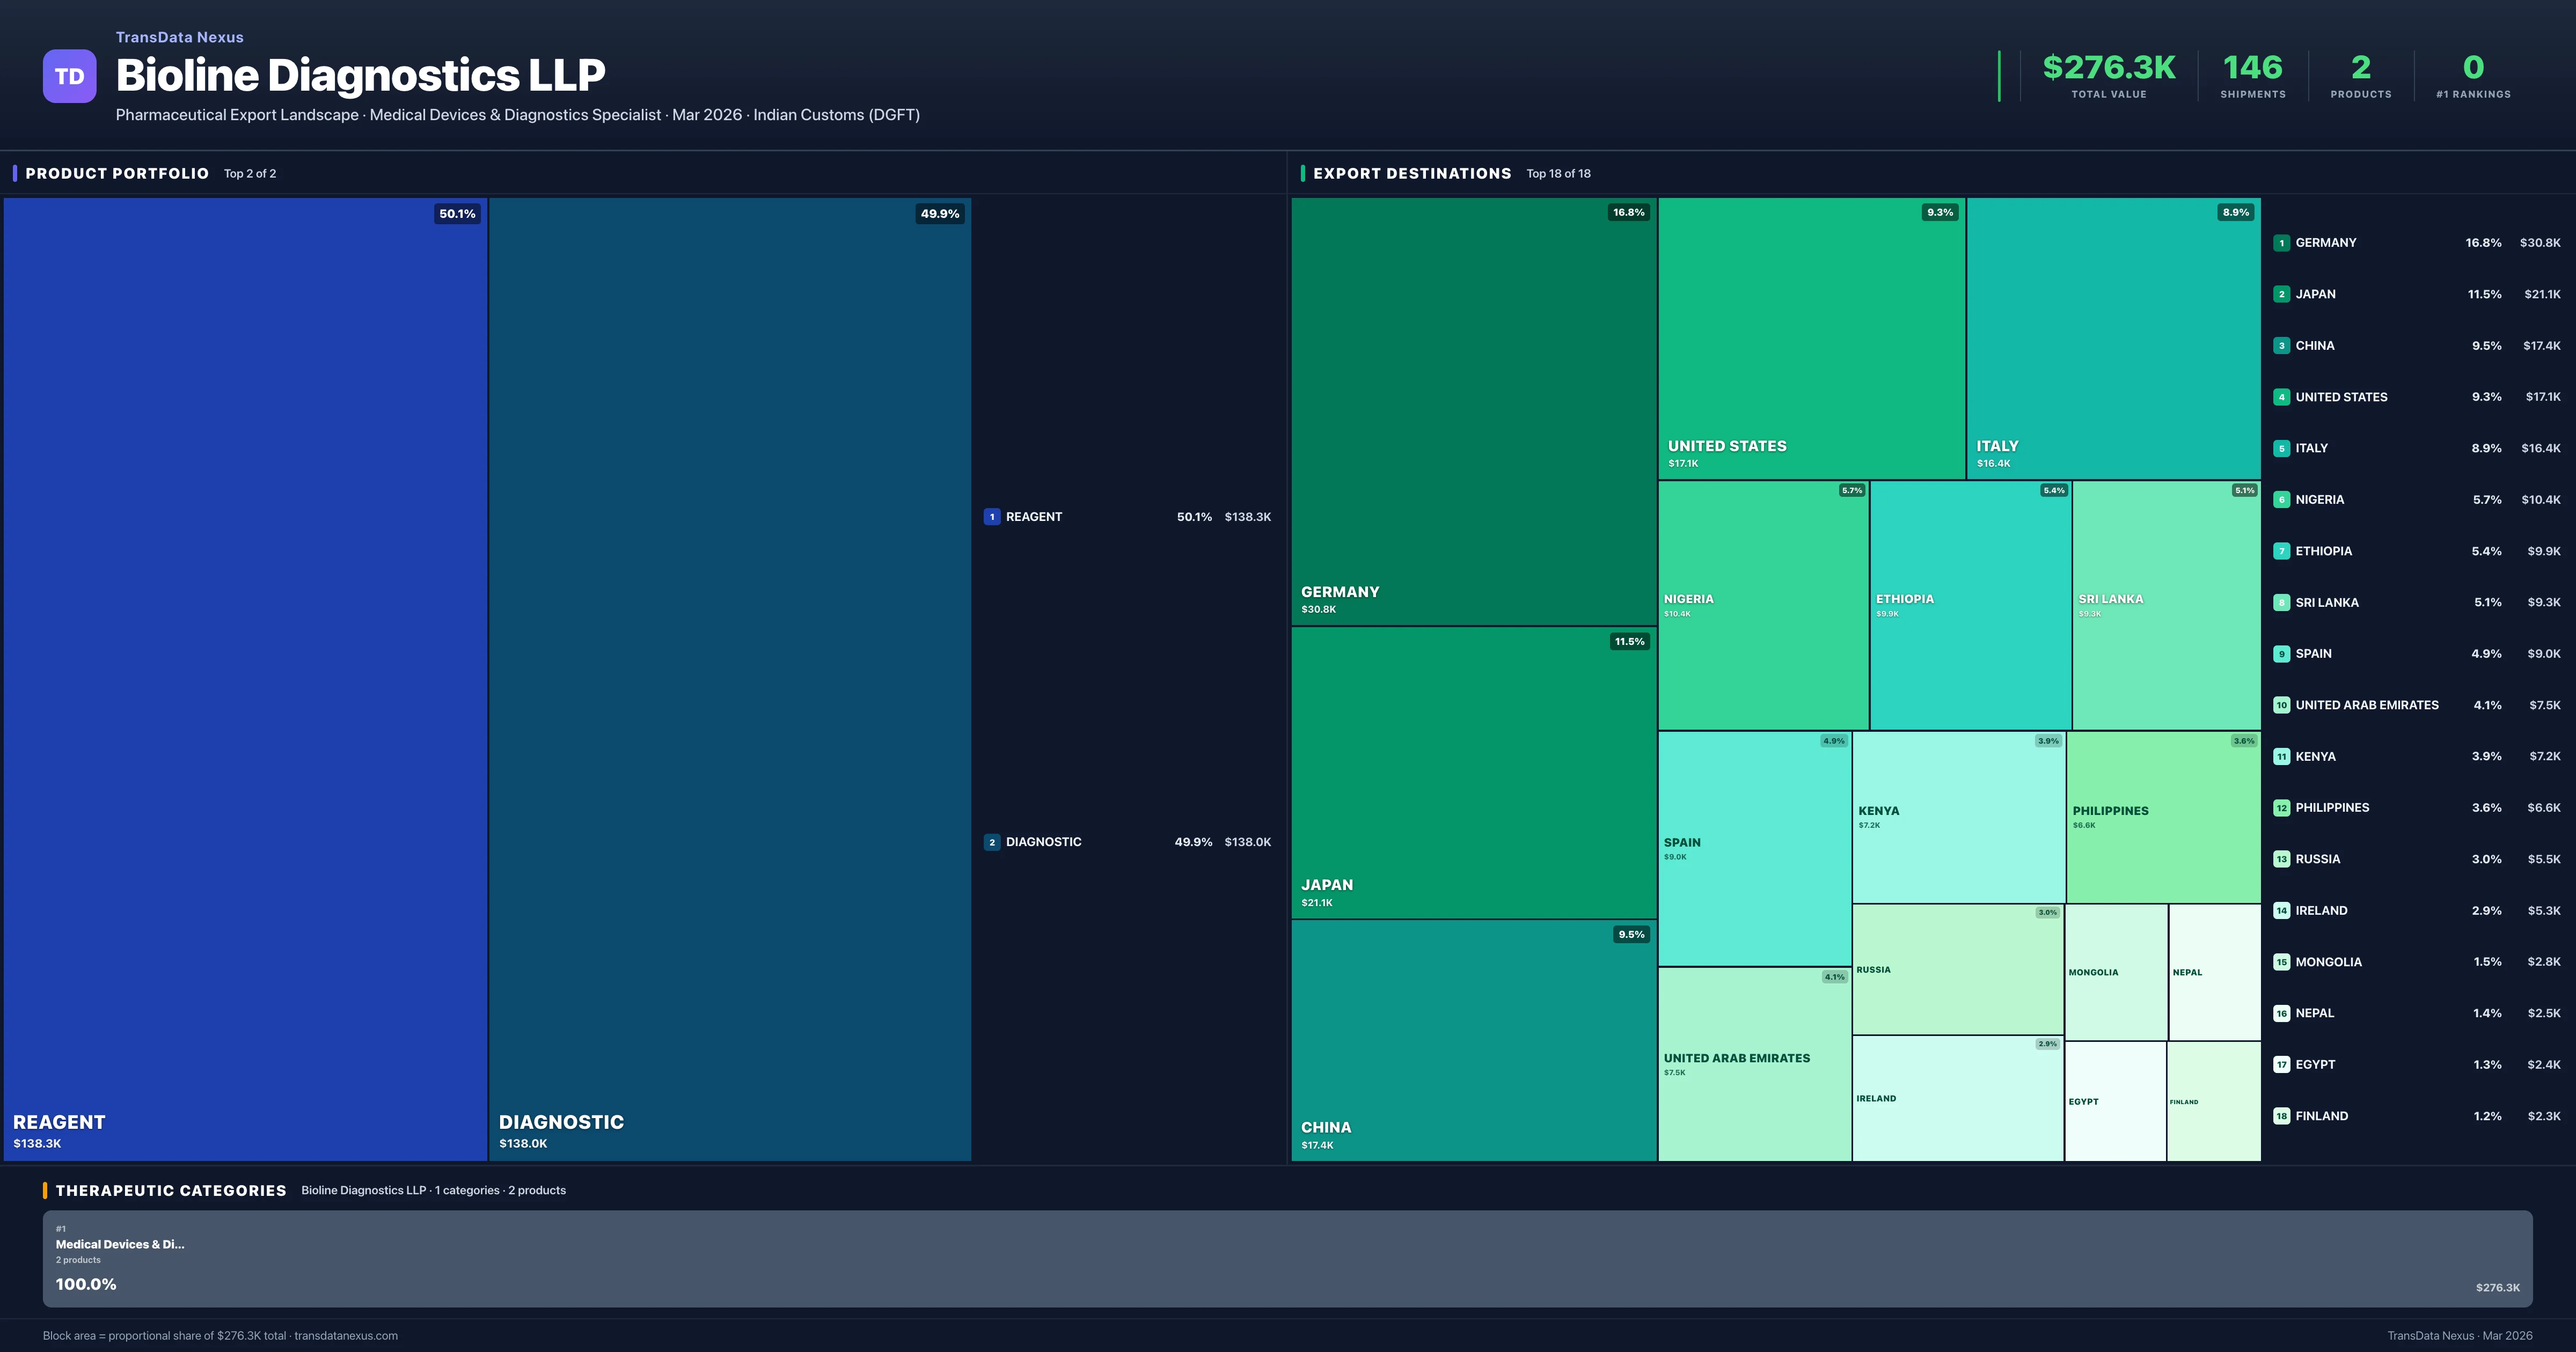Open the transdatanexus.com footer link

pyautogui.click(x=349, y=1336)
